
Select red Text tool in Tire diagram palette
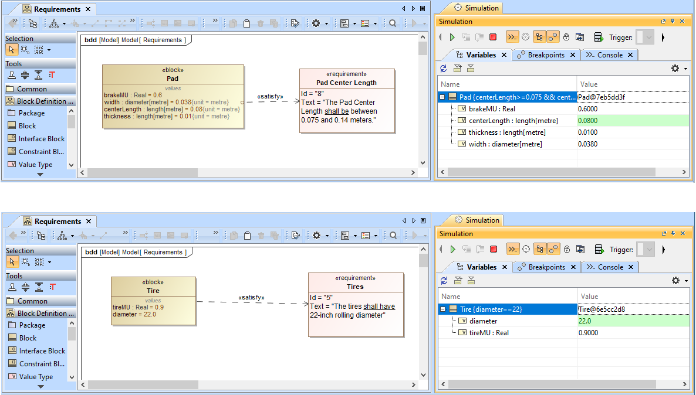point(52,287)
